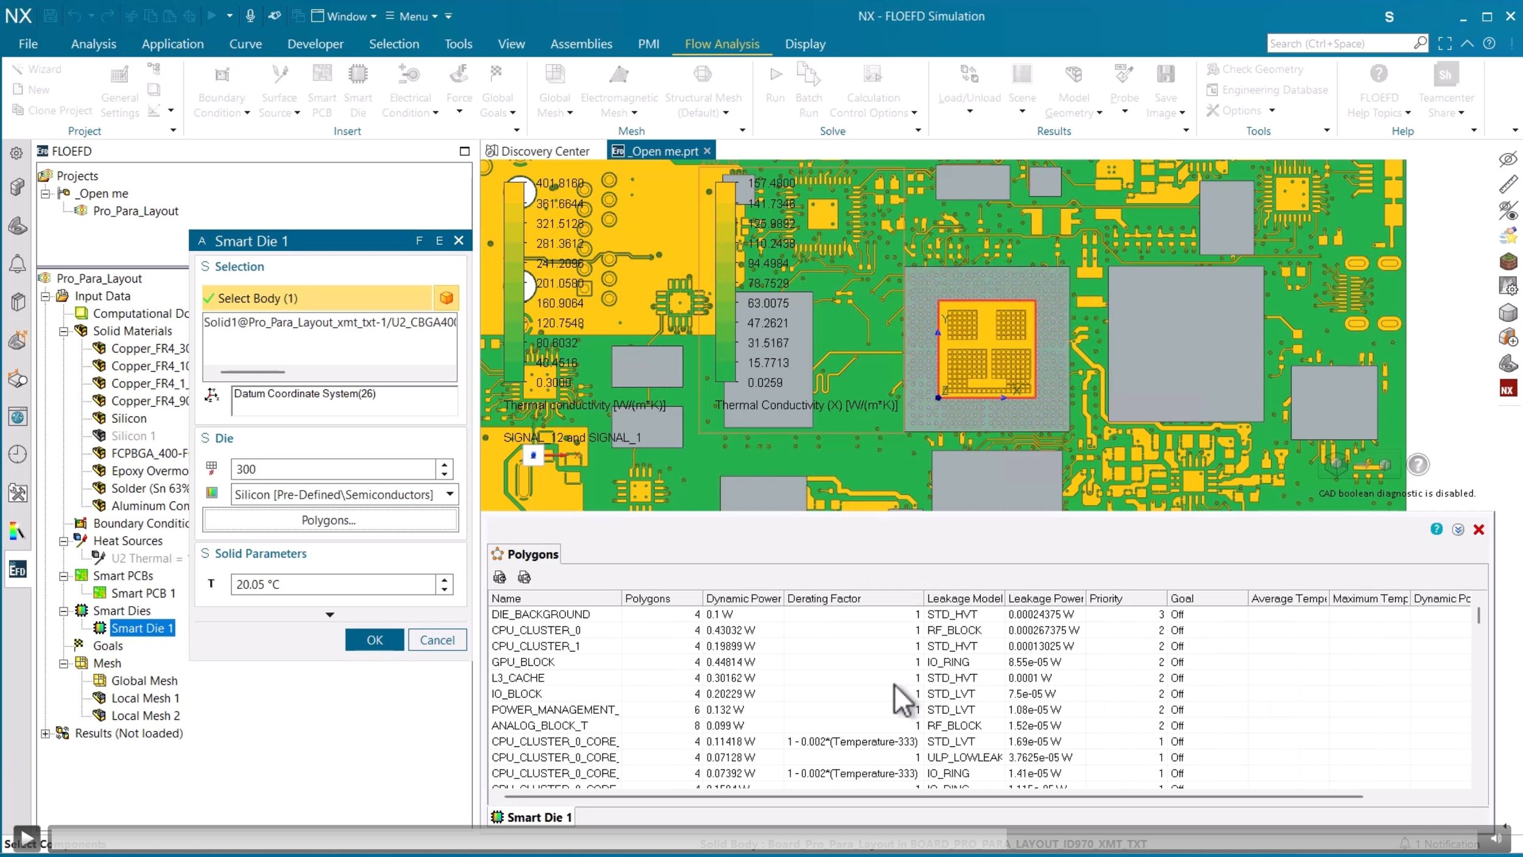Click Check Geometry in Tools group
This screenshot has width=1523, height=857.
(1255, 69)
